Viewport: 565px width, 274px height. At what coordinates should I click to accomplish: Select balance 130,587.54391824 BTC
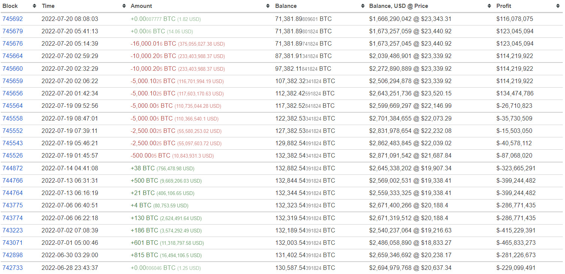point(305,268)
